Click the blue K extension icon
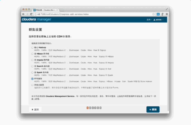The width and height of the screenshot is (191, 125). [158, 14]
